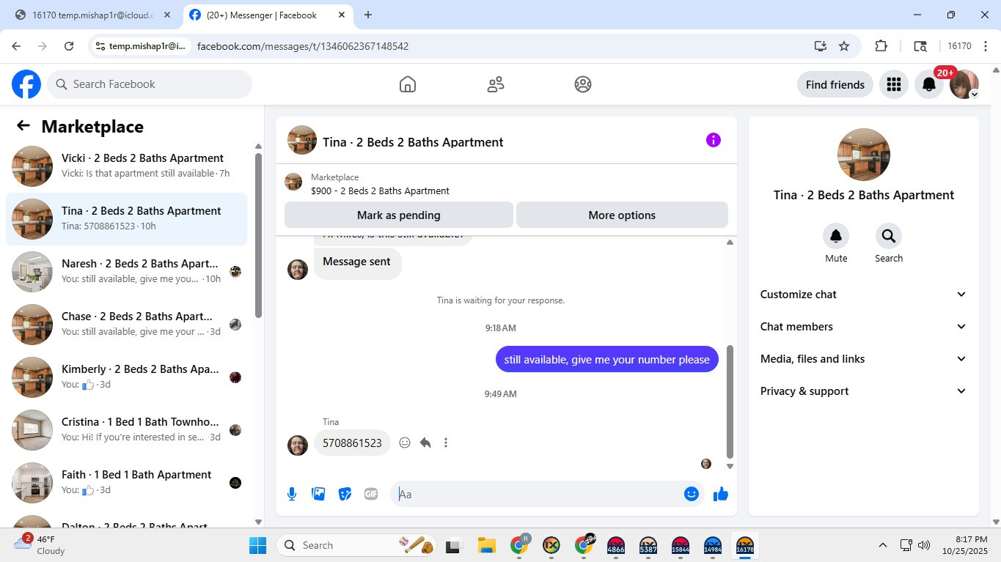Open the Facebook logo home link

click(x=26, y=84)
